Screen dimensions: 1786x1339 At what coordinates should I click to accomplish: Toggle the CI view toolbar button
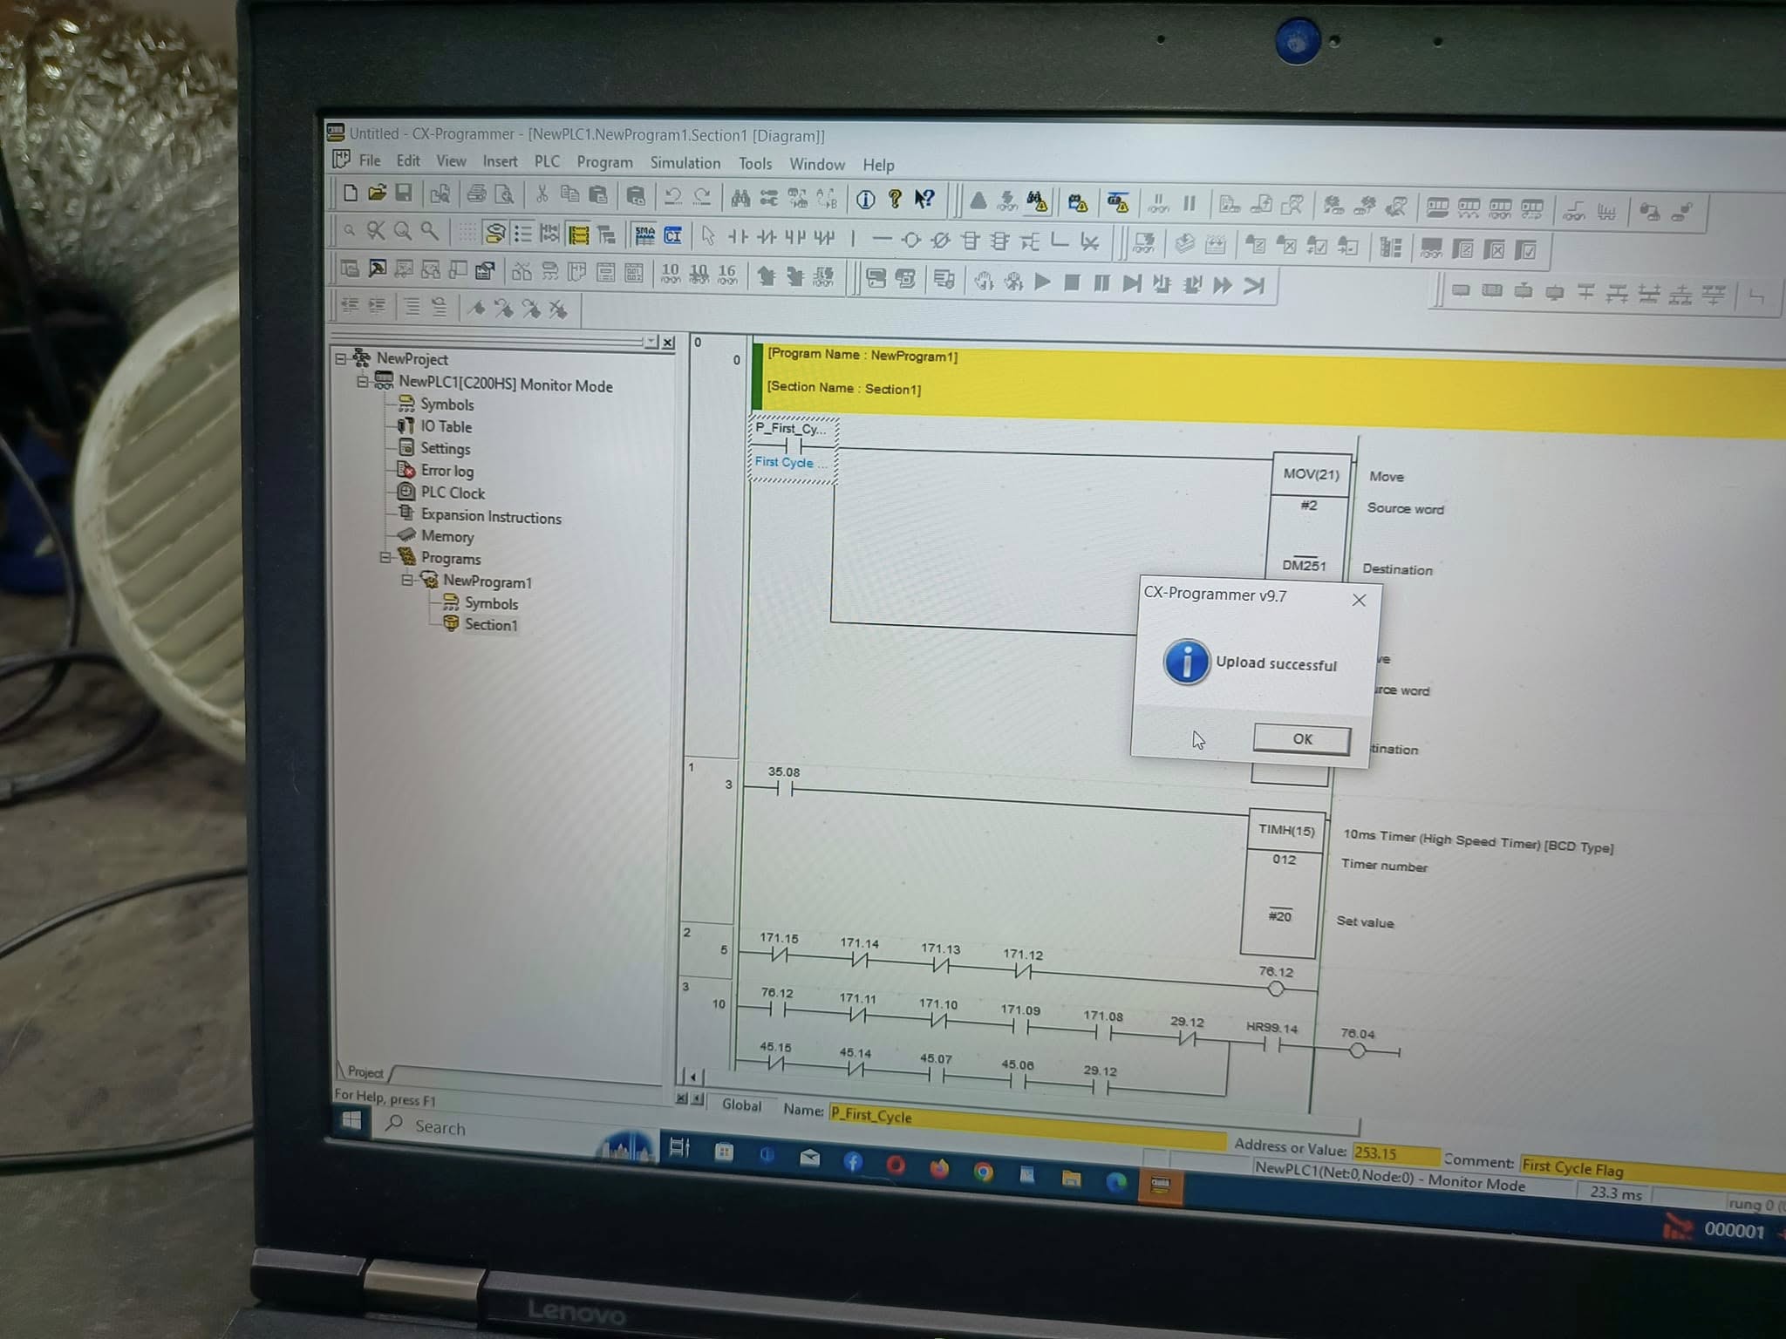click(x=672, y=235)
